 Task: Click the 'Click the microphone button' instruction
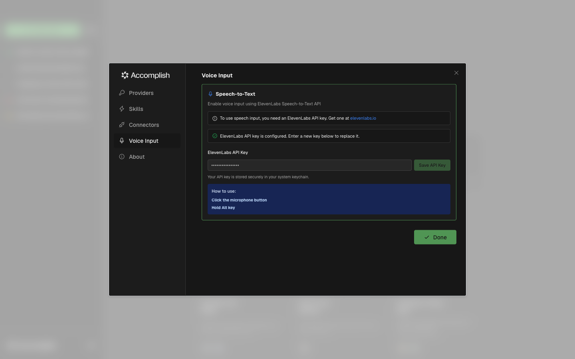click(x=239, y=200)
